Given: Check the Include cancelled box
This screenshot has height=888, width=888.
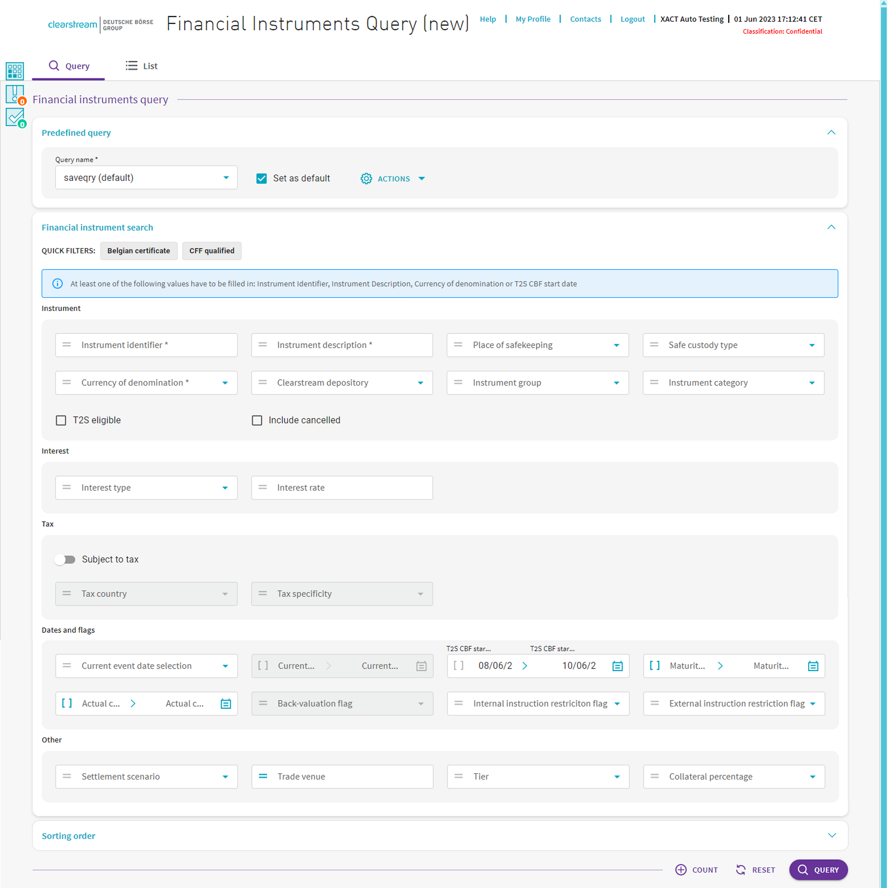Looking at the screenshot, I should [257, 420].
